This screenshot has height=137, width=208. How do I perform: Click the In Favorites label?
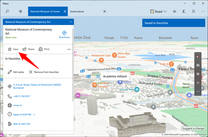[13, 59]
